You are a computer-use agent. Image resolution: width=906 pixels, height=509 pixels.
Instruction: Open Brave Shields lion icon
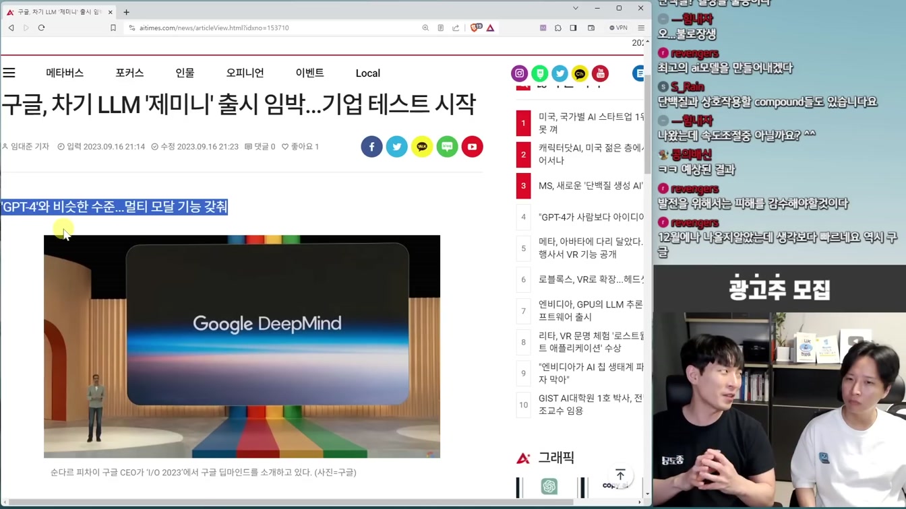pos(476,28)
